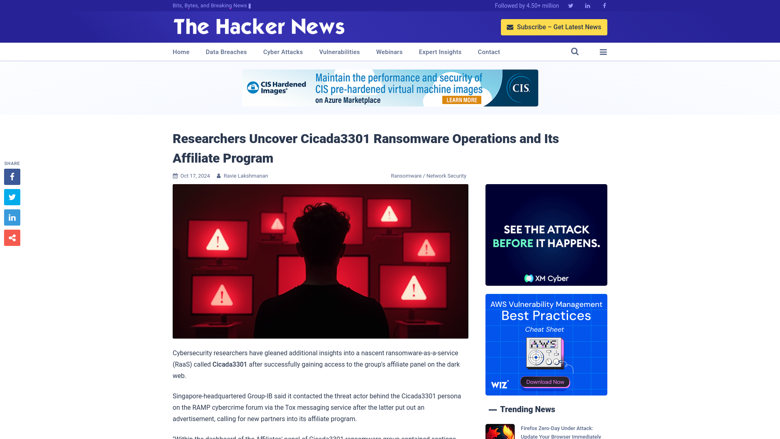
Task: Select the Vulnerabilities navigation tab
Action: 339,52
